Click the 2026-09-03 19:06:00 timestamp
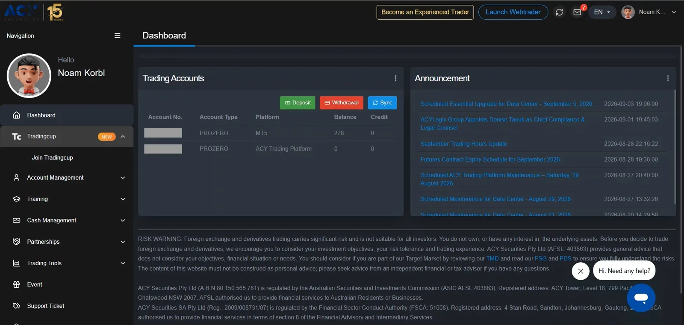684x325 pixels. pyautogui.click(x=631, y=104)
